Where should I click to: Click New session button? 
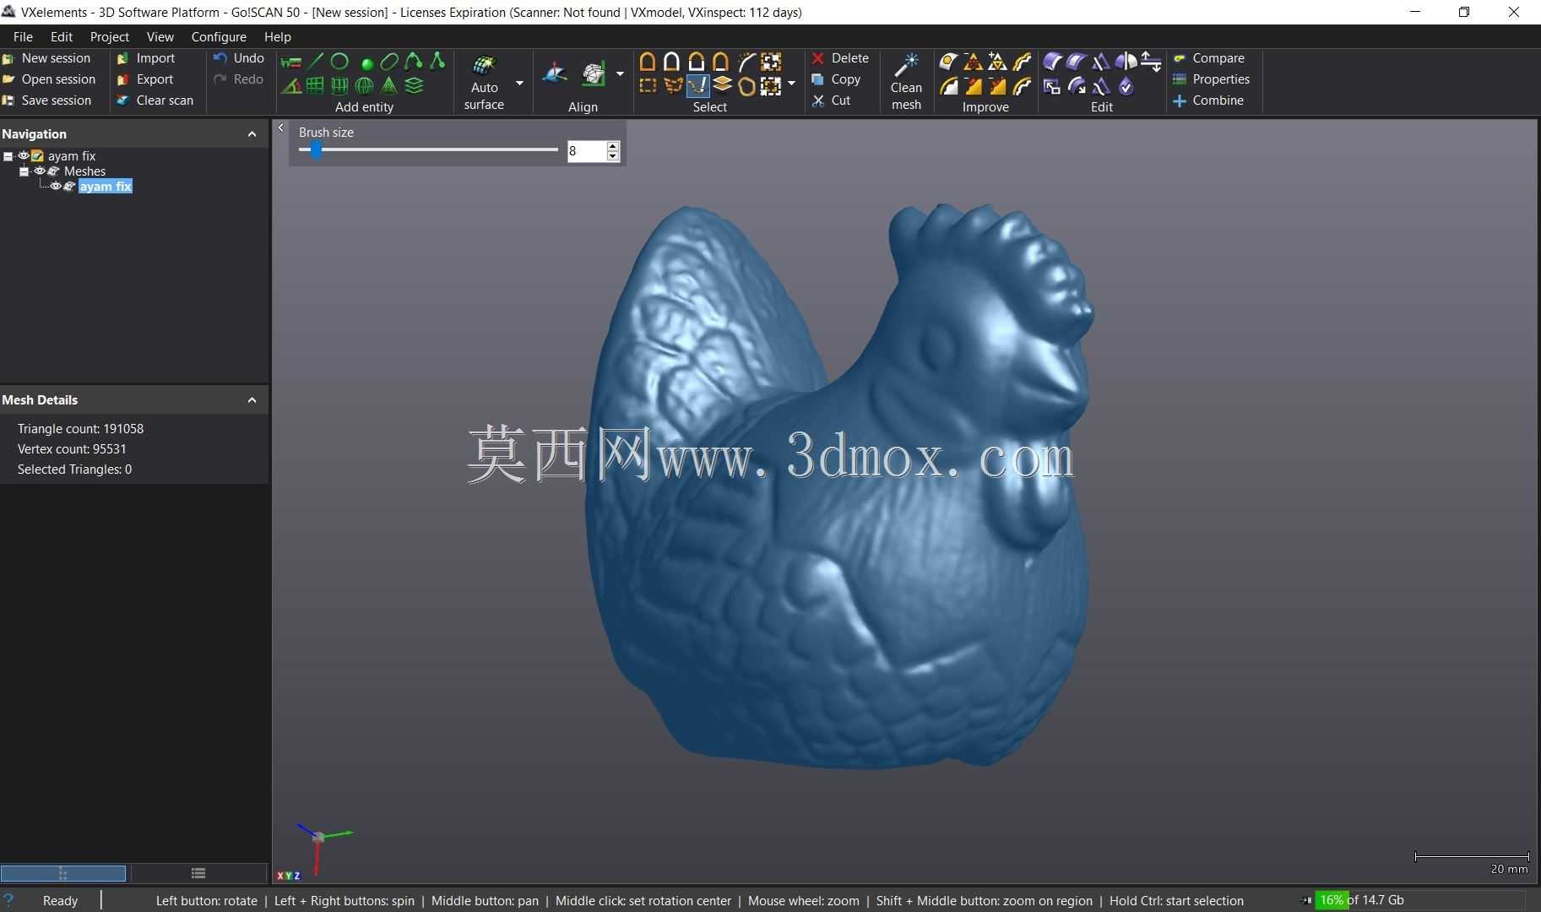(47, 58)
